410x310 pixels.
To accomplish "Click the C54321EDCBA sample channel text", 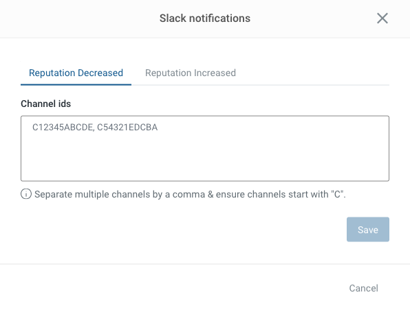I will click(127, 128).
